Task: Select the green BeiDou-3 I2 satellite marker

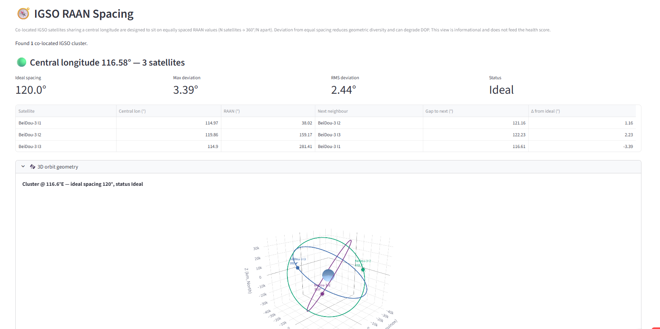Action: (363, 270)
